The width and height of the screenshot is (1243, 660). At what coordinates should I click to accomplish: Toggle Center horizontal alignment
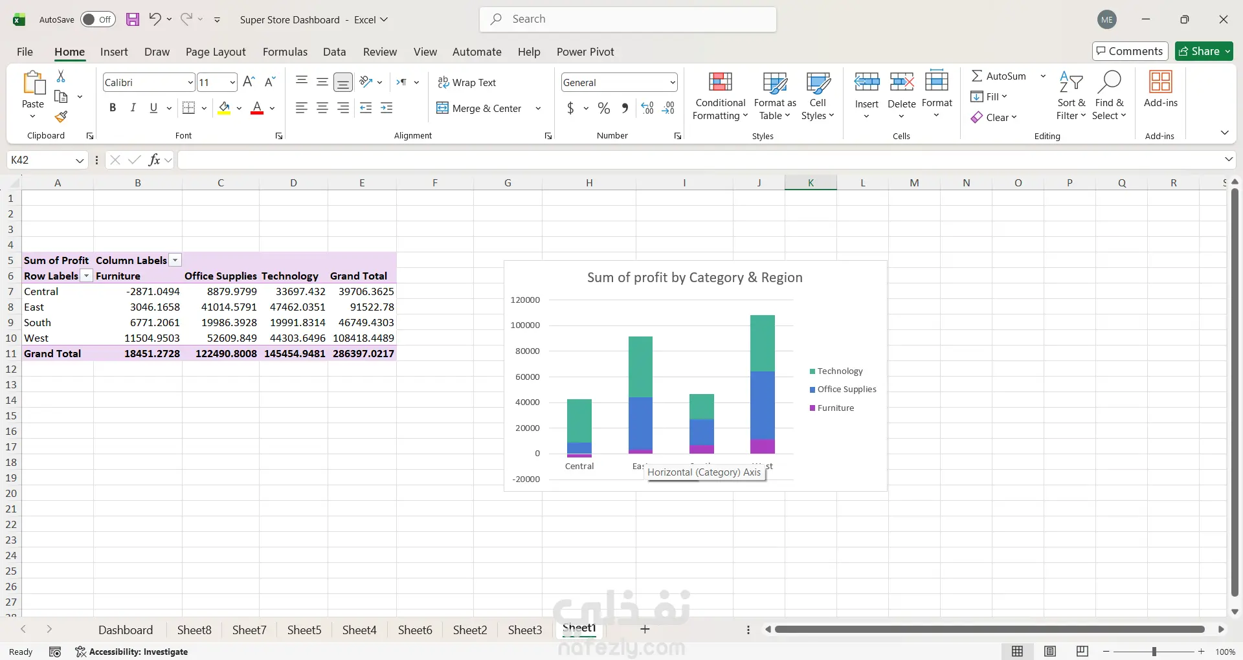tap(322, 108)
